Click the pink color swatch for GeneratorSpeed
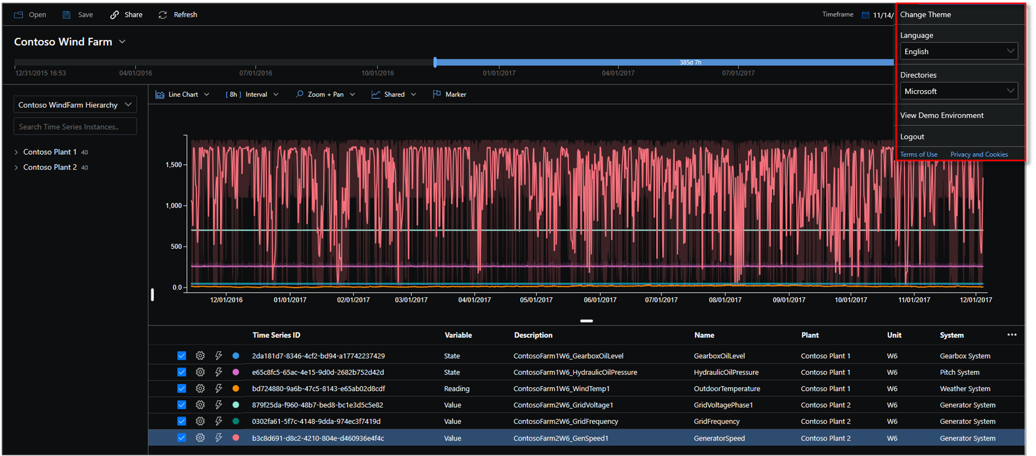The height and width of the screenshot is (456, 1036). (x=236, y=438)
